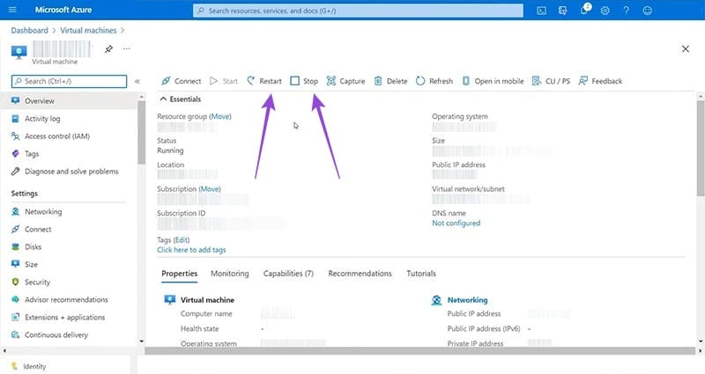Viewport: 705px width, 374px height.
Task: Pin the virtual machine to dashboard
Action: pos(108,48)
